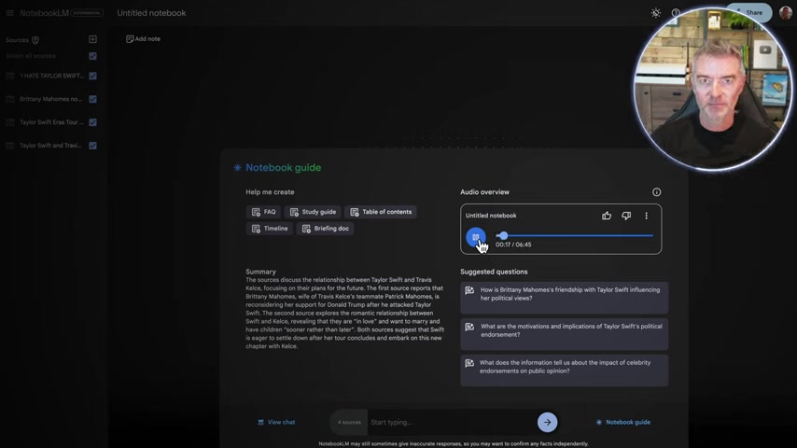Uncheck the Brittany Mahomes source checkbox
This screenshot has width=797, height=448.
click(x=92, y=99)
